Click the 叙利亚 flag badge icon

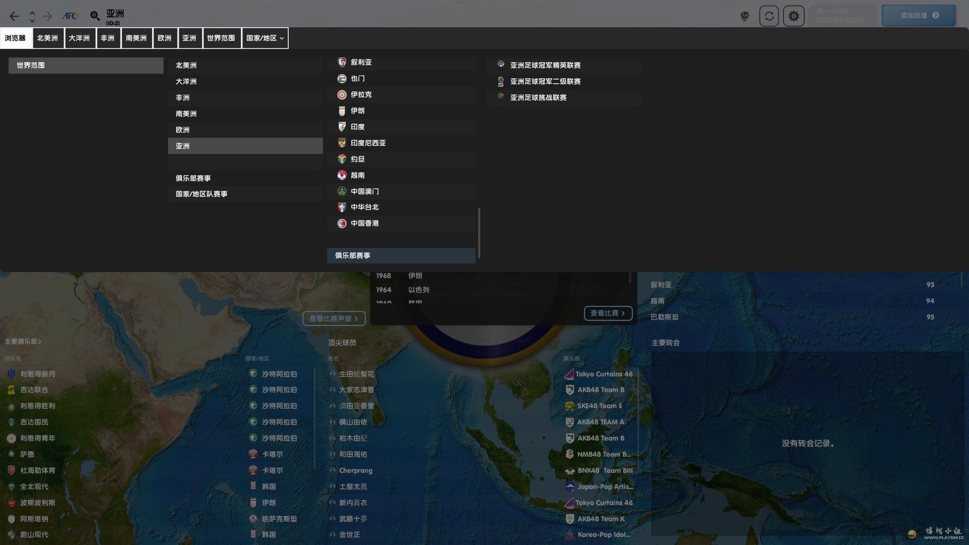click(342, 62)
